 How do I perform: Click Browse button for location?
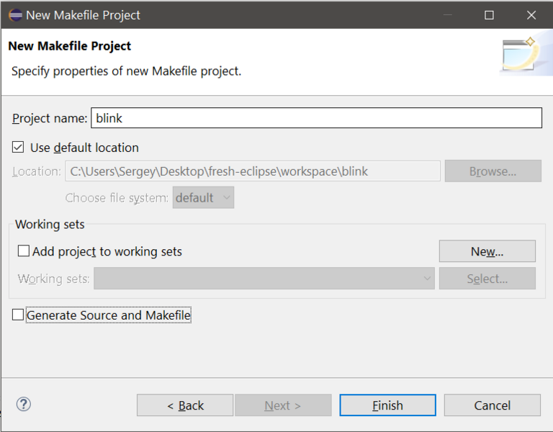point(493,171)
